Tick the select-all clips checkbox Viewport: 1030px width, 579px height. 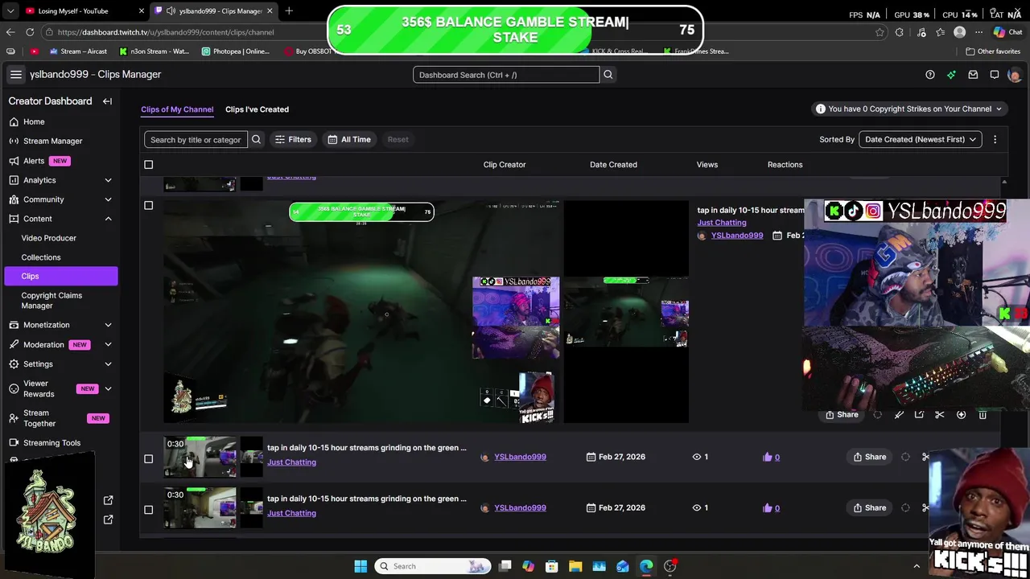coord(148,165)
